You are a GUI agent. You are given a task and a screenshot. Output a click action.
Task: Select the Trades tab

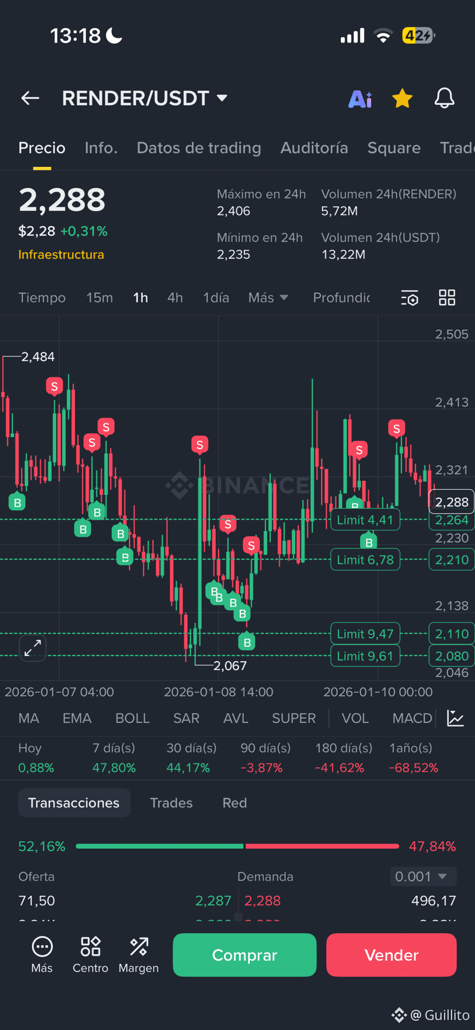171,803
